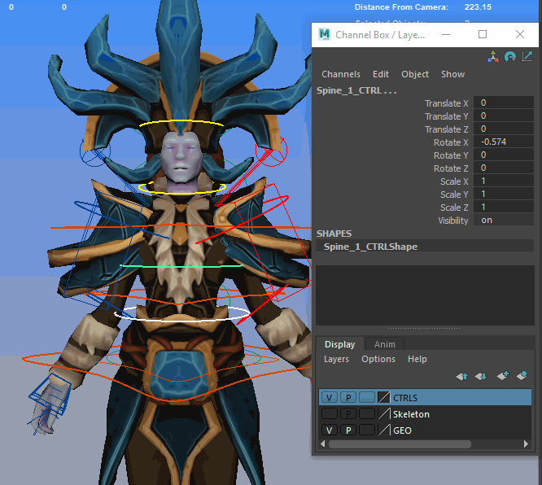The height and width of the screenshot is (485, 542).
Task: Click the Scale X value field
Action: (x=504, y=181)
